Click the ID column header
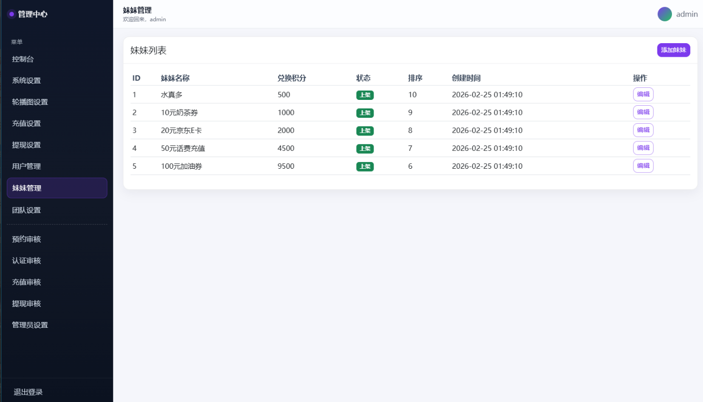Screen dimensions: 703x402 tap(136, 78)
